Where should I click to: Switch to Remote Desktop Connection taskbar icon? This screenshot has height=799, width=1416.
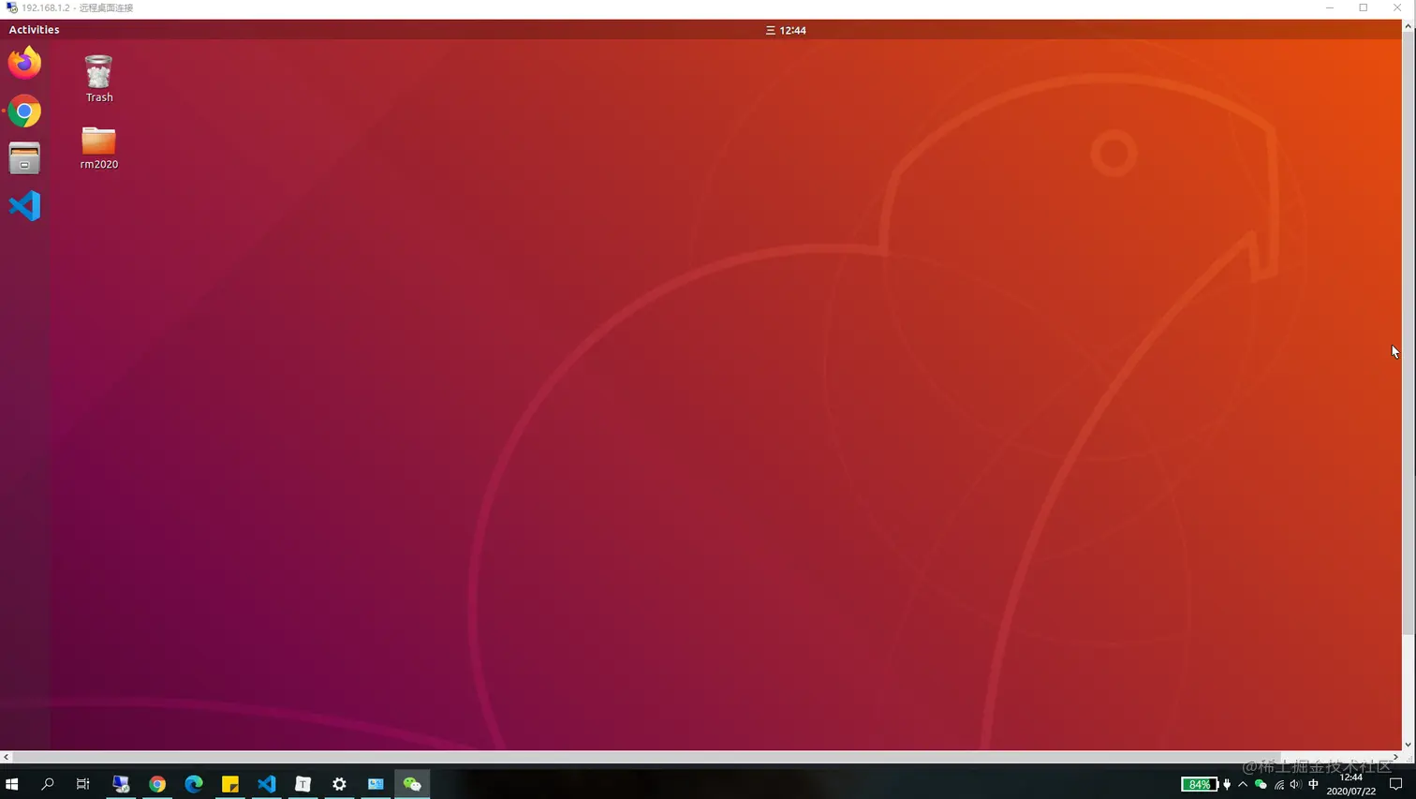coord(121,784)
